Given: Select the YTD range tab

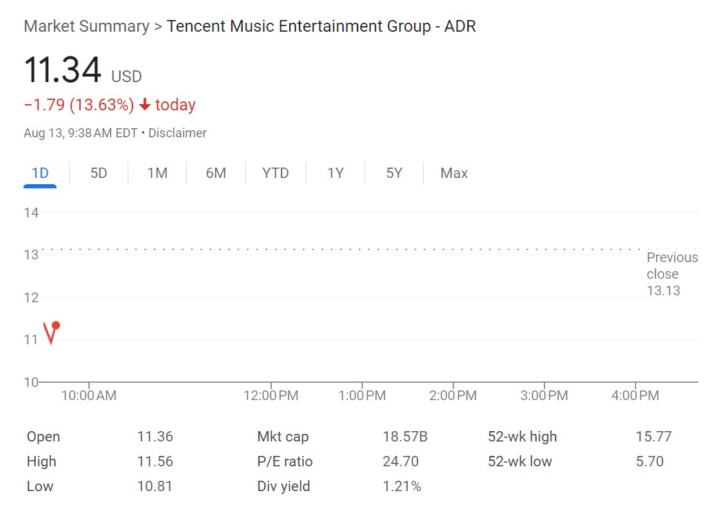Looking at the screenshot, I should coord(275,173).
